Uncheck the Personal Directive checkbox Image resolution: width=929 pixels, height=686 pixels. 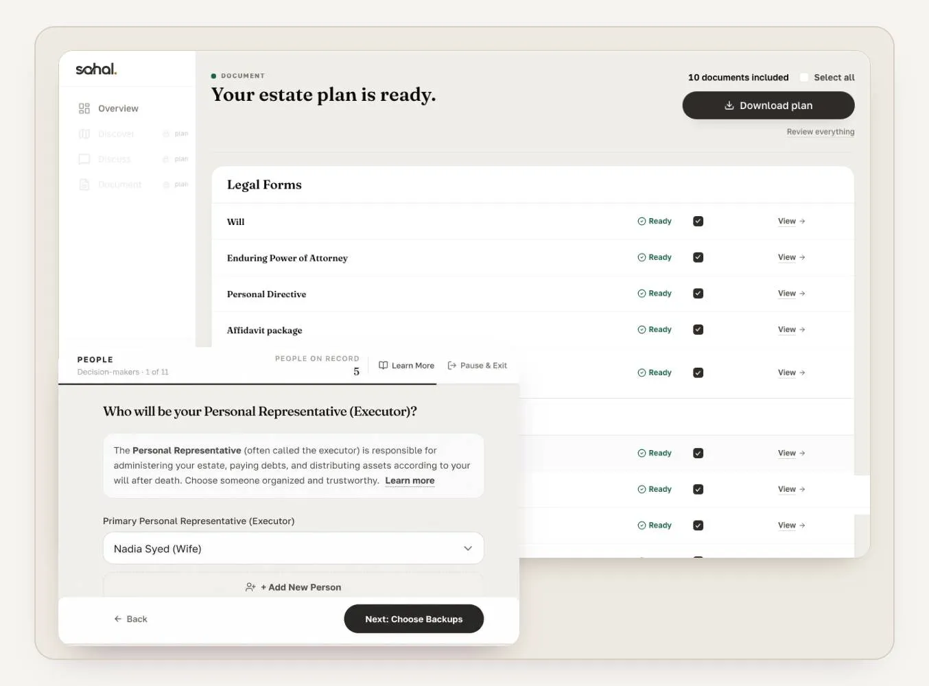(698, 294)
